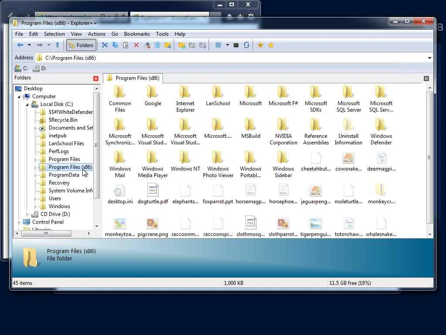Collapse the Computer tree node
446x335 pixels.
pyautogui.click(x=19, y=96)
